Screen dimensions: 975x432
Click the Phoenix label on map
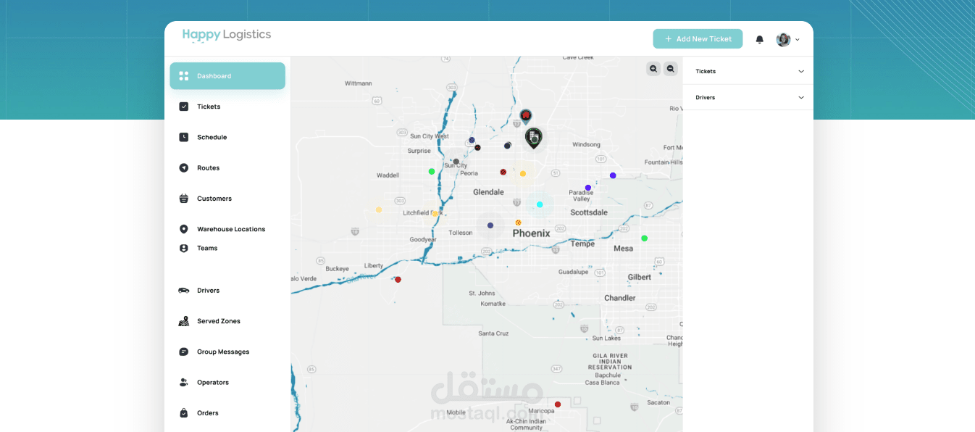532,233
